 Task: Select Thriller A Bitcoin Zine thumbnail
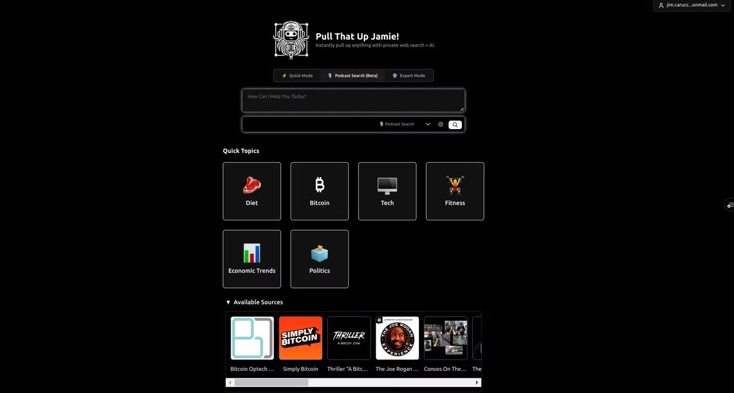click(349, 338)
